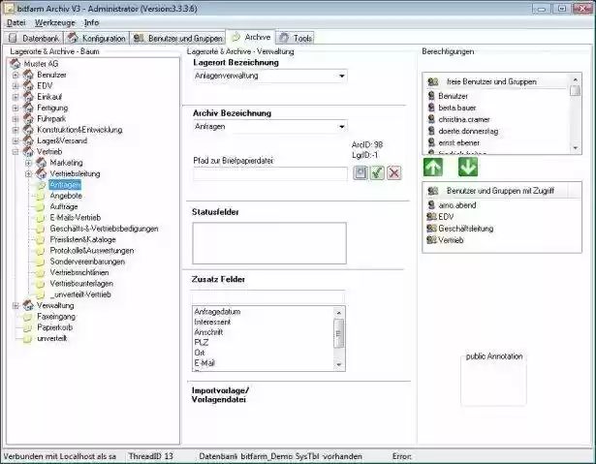Open the Lagerort Bezeichnung dropdown
Screen dimensions: 596x464
tap(342, 76)
